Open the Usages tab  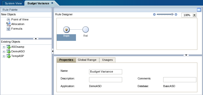107,60
